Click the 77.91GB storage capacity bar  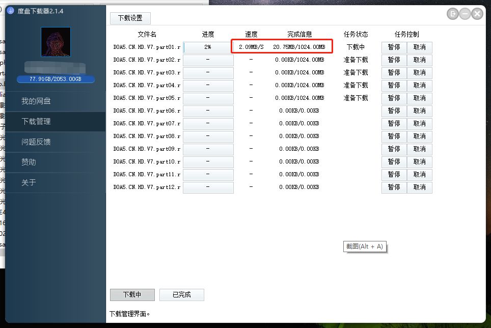pyautogui.click(x=56, y=78)
